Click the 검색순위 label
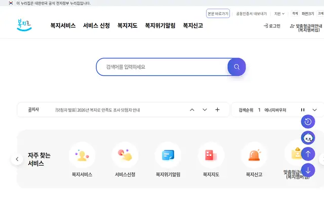The image size is (324, 202). pos(246,110)
